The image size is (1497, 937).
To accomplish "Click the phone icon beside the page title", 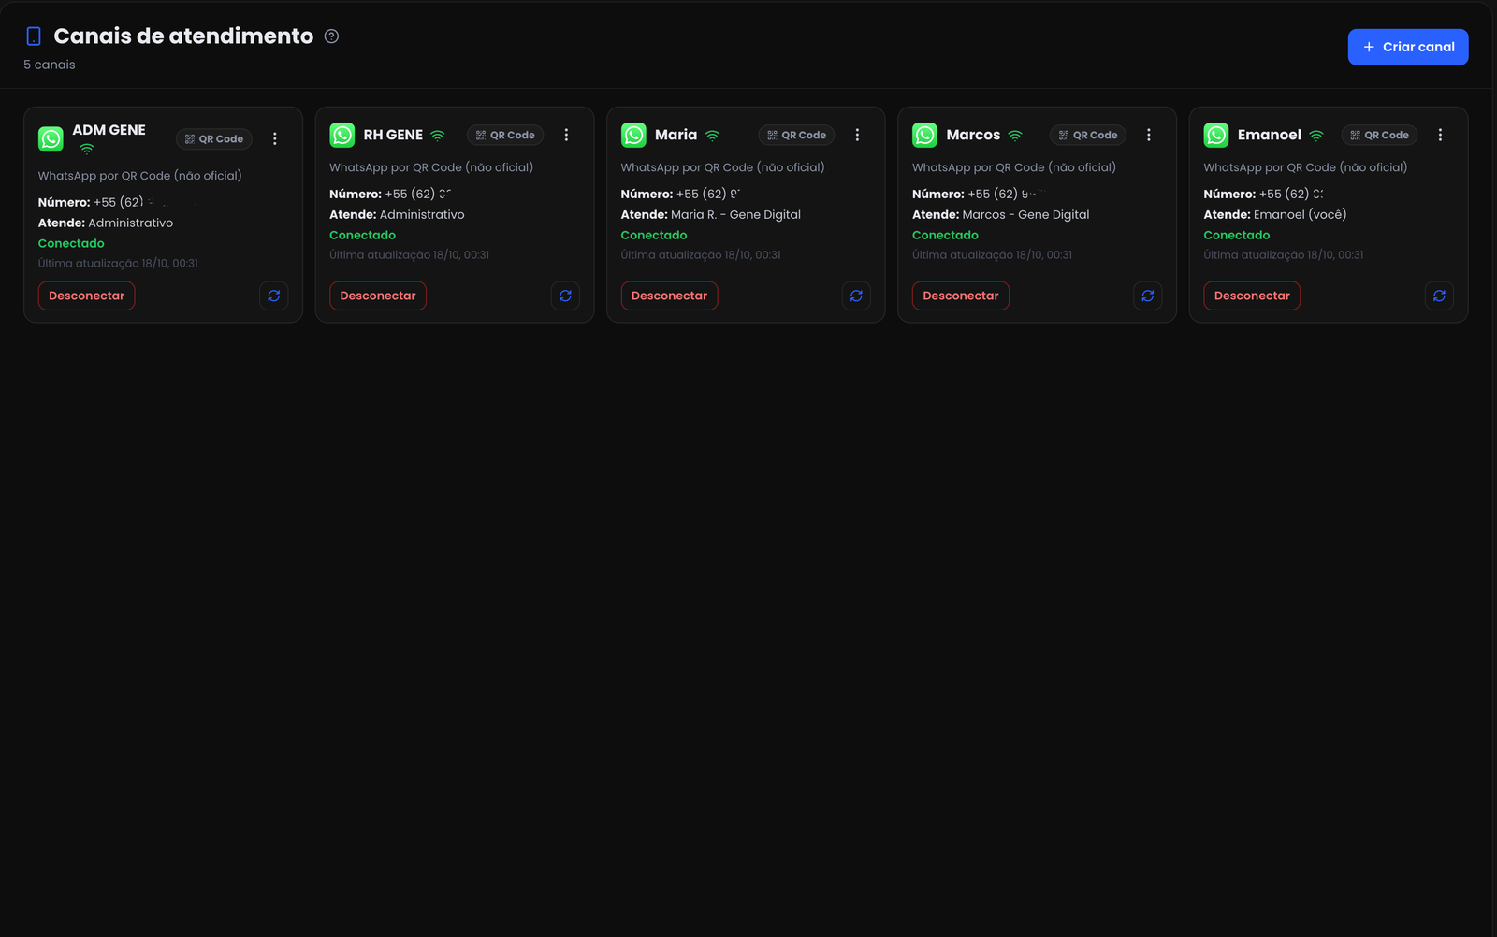I will [34, 36].
